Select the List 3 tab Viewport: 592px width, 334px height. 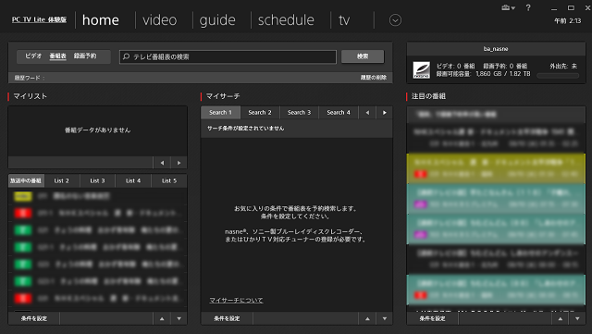pos(97,180)
